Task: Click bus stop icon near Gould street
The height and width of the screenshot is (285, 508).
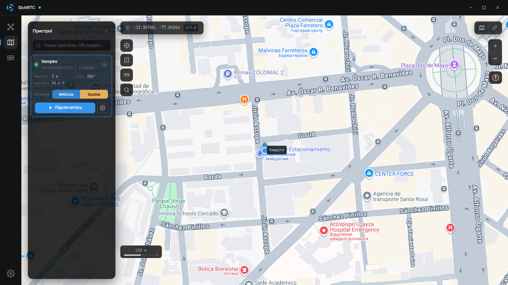Action: (378, 141)
